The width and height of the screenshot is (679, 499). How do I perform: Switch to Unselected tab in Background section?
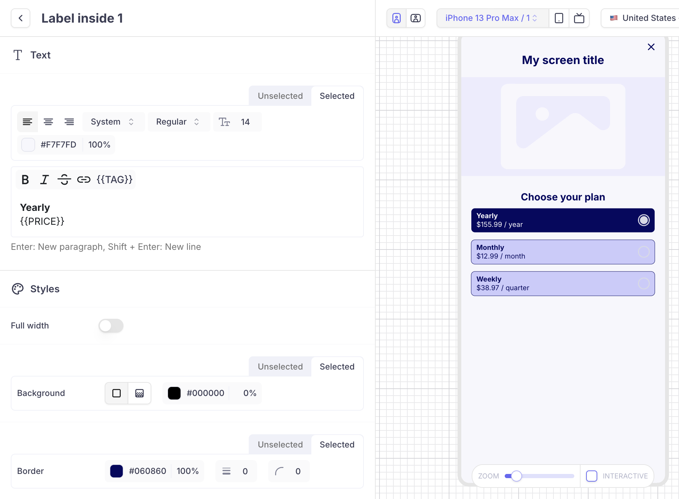pyautogui.click(x=280, y=367)
